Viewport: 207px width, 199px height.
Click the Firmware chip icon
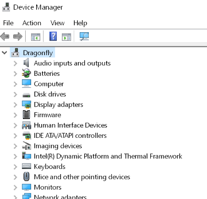[27, 115]
